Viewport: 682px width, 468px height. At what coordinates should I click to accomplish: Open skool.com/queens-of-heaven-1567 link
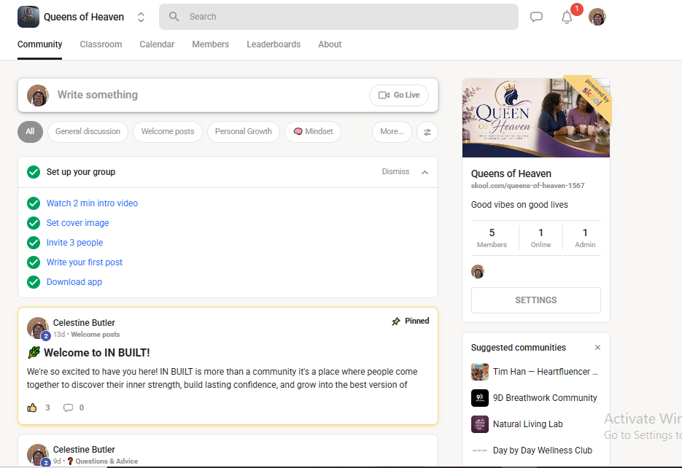coord(527,186)
